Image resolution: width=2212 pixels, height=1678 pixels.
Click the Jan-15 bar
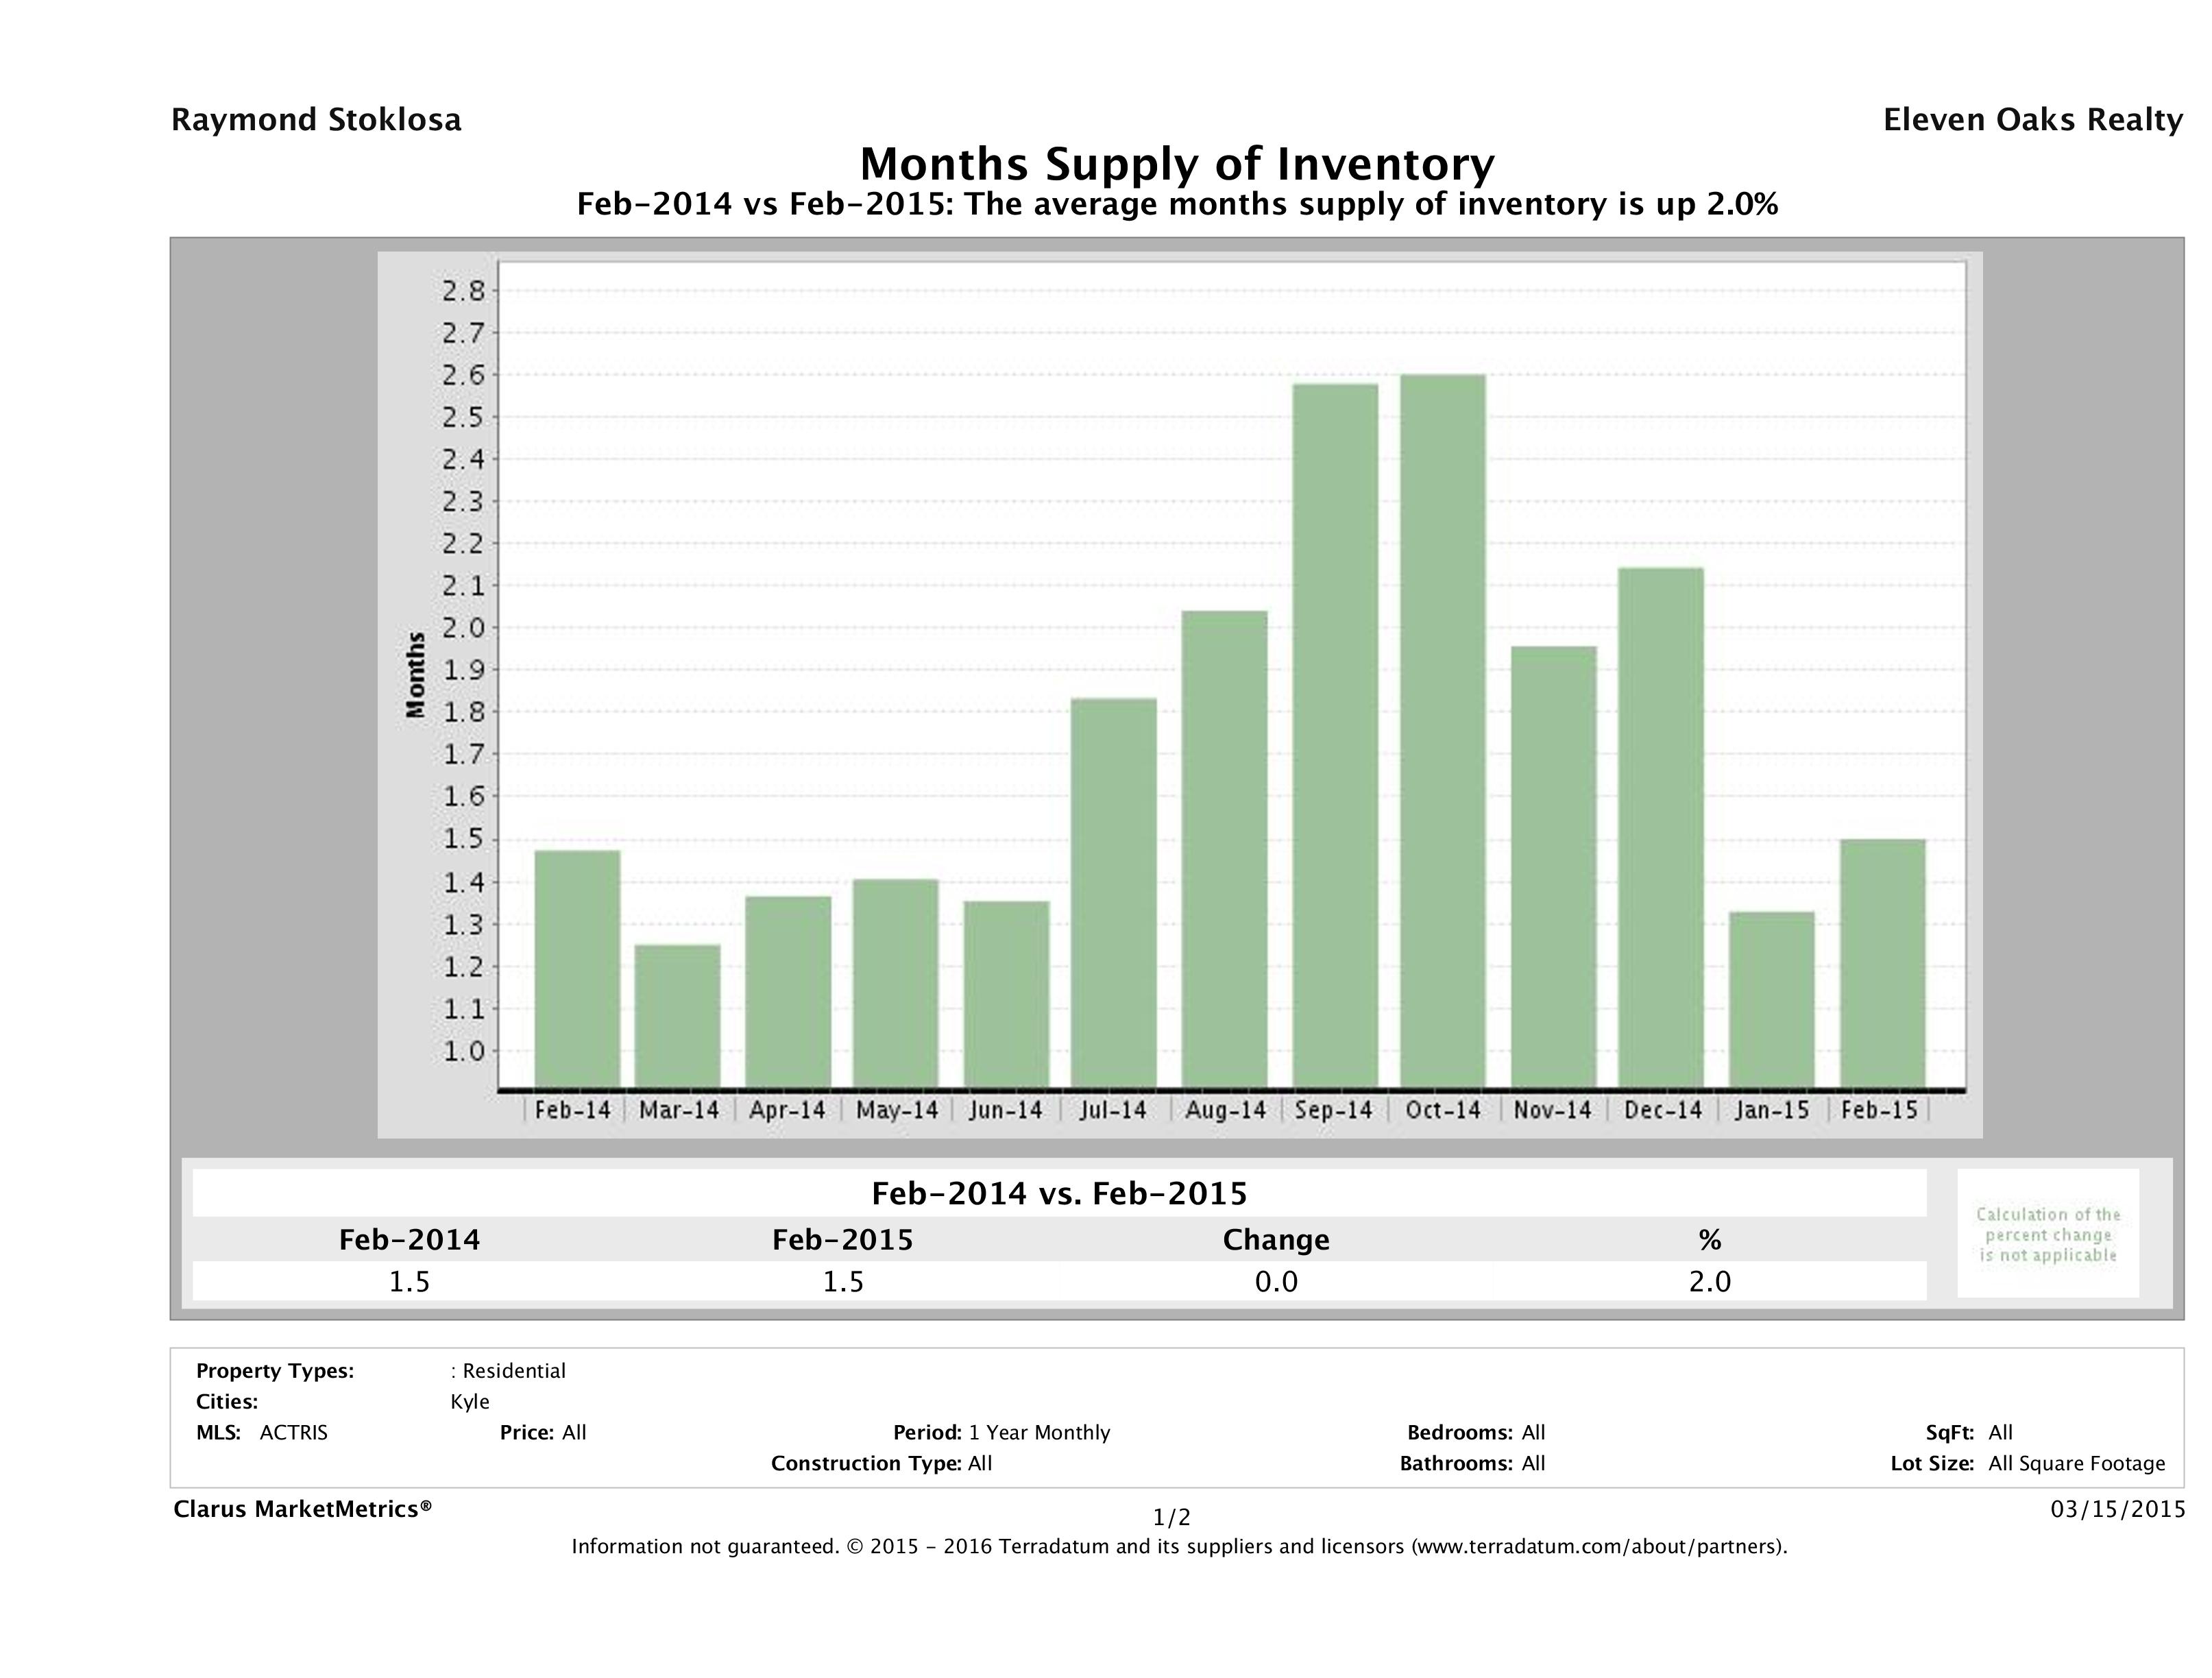coord(1771,999)
